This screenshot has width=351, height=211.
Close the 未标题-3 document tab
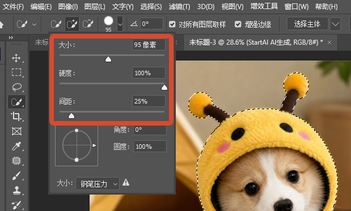click(329, 42)
